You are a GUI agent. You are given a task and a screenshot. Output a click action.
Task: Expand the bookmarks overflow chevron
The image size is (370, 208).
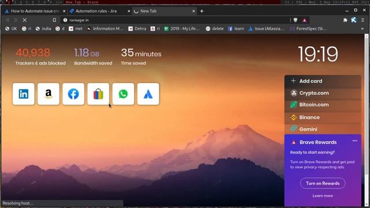pyautogui.click(x=362, y=28)
